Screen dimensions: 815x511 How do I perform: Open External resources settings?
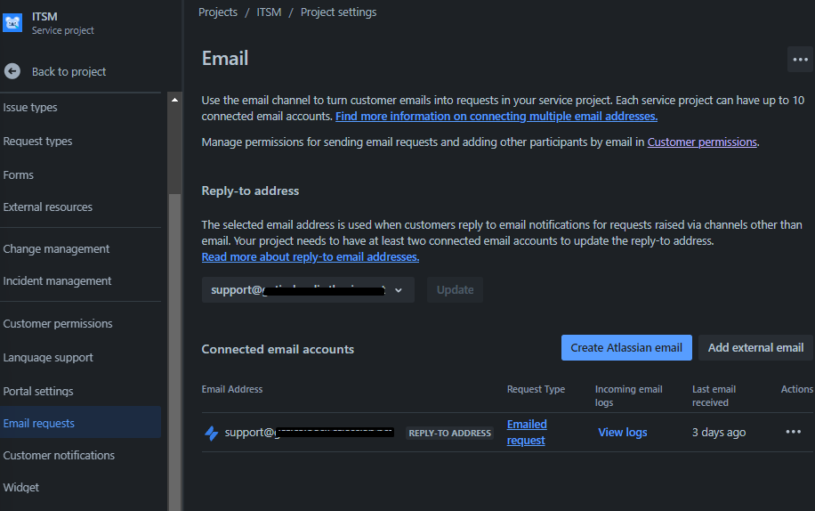pyautogui.click(x=48, y=207)
